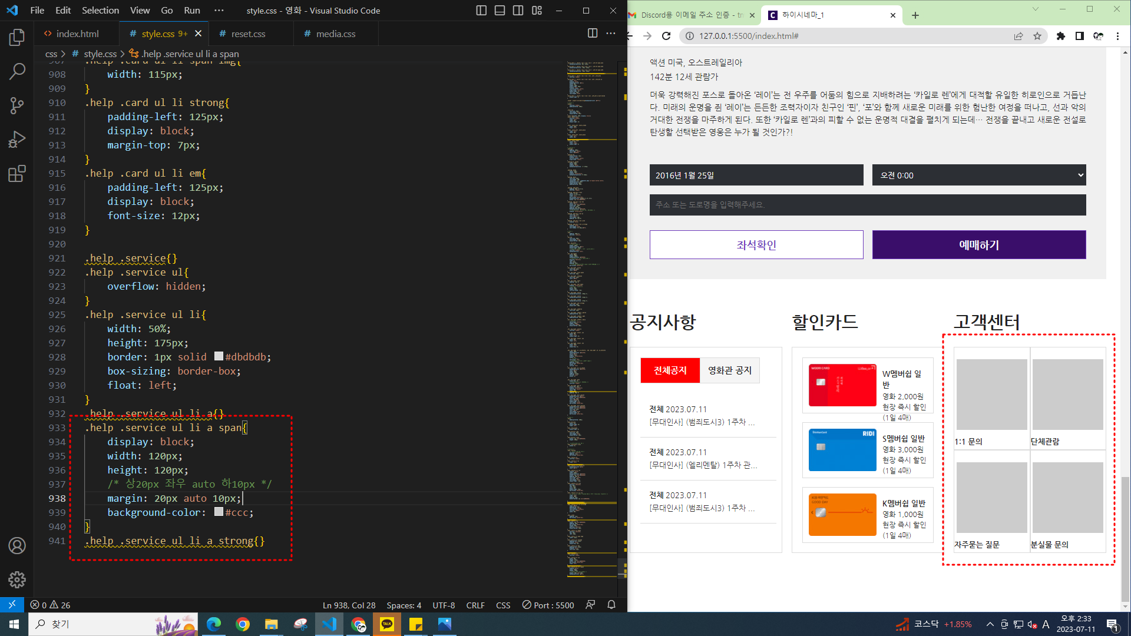Toggle the secondary sidebar layout icon
This screenshot has width=1131, height=636.
pyautogui.click(x=518, y=11)
